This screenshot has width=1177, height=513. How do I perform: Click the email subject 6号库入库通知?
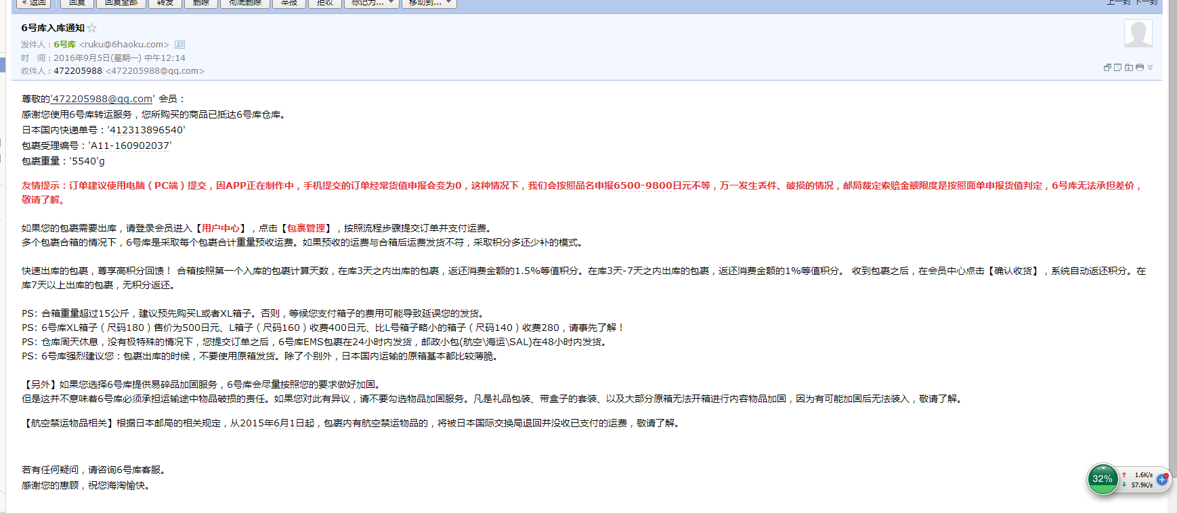(x=53, y=28)
